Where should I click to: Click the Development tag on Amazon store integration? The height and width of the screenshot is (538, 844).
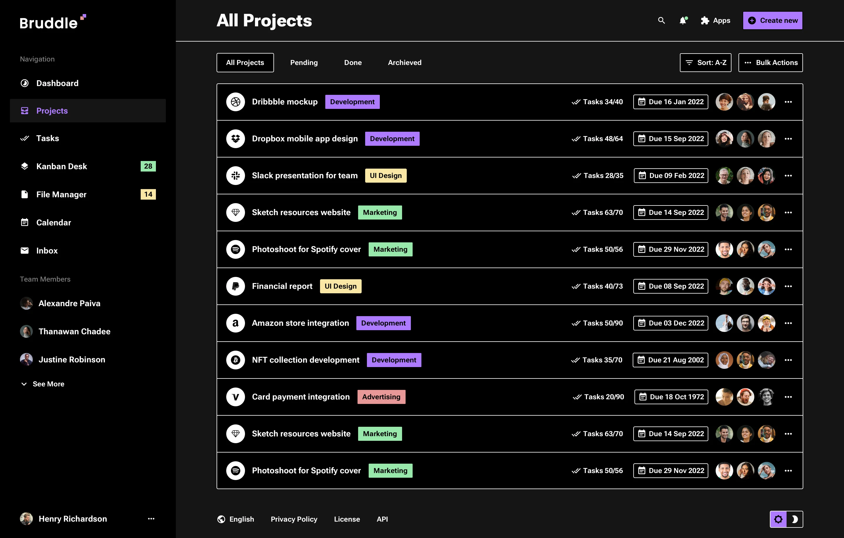pyautogui.click(x=383, y=323)
